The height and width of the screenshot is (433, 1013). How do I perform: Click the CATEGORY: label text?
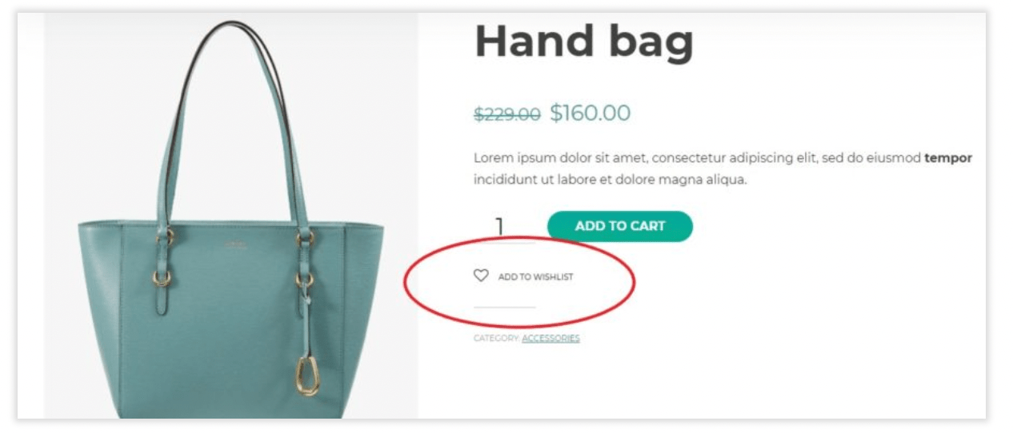(496, 339)
